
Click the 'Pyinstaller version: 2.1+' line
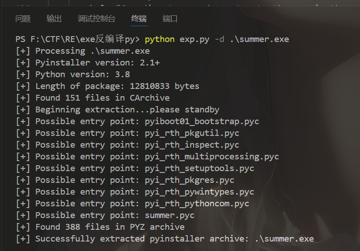(x=88, y=63)
